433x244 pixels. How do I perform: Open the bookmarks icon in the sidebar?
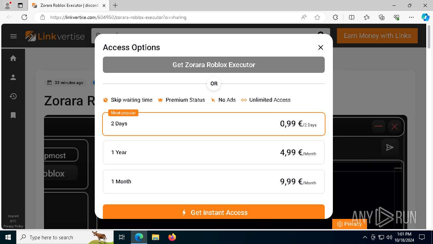[x=13, y=115]
